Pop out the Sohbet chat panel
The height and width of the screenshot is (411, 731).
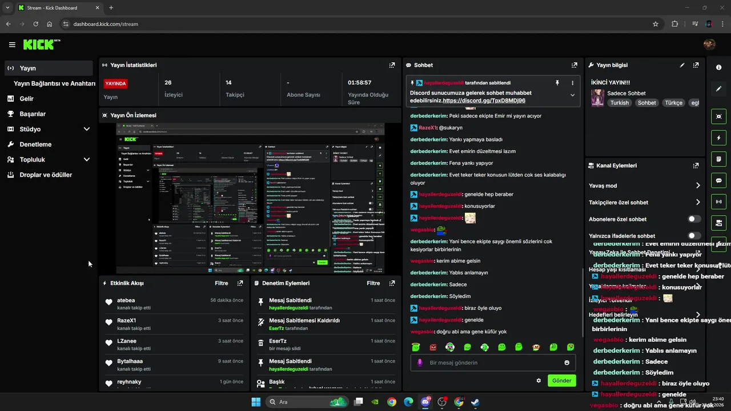pos(574,65)
